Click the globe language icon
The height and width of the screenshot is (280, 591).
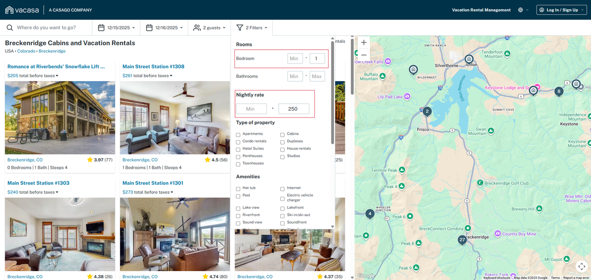pyautogui.click(x=521, y=10)
